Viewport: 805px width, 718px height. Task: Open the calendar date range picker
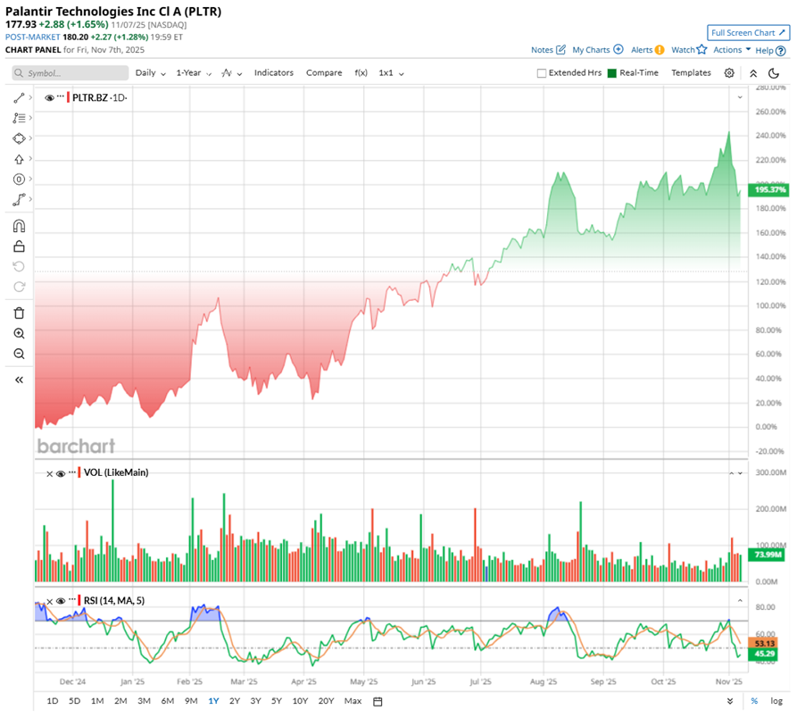[378, 702]
